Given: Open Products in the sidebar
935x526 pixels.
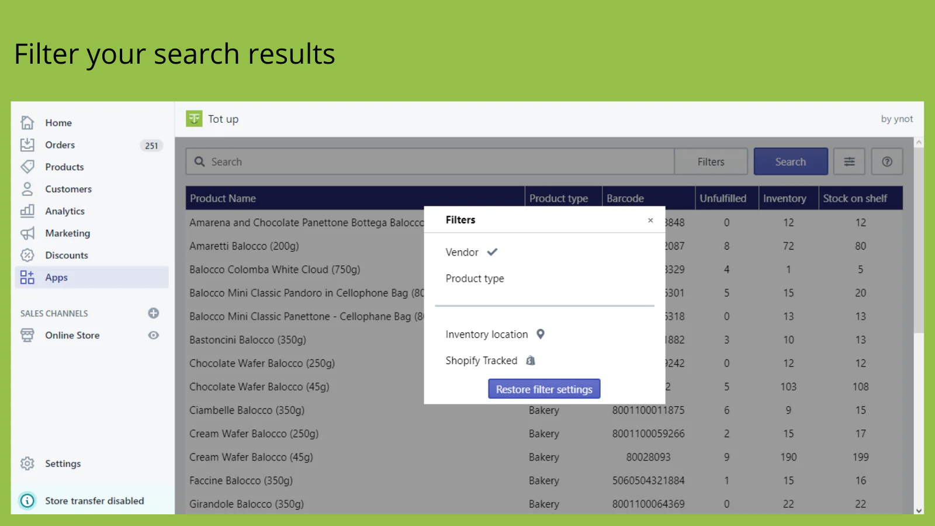Looking at the screenshot, I should [x=64, y=167].
